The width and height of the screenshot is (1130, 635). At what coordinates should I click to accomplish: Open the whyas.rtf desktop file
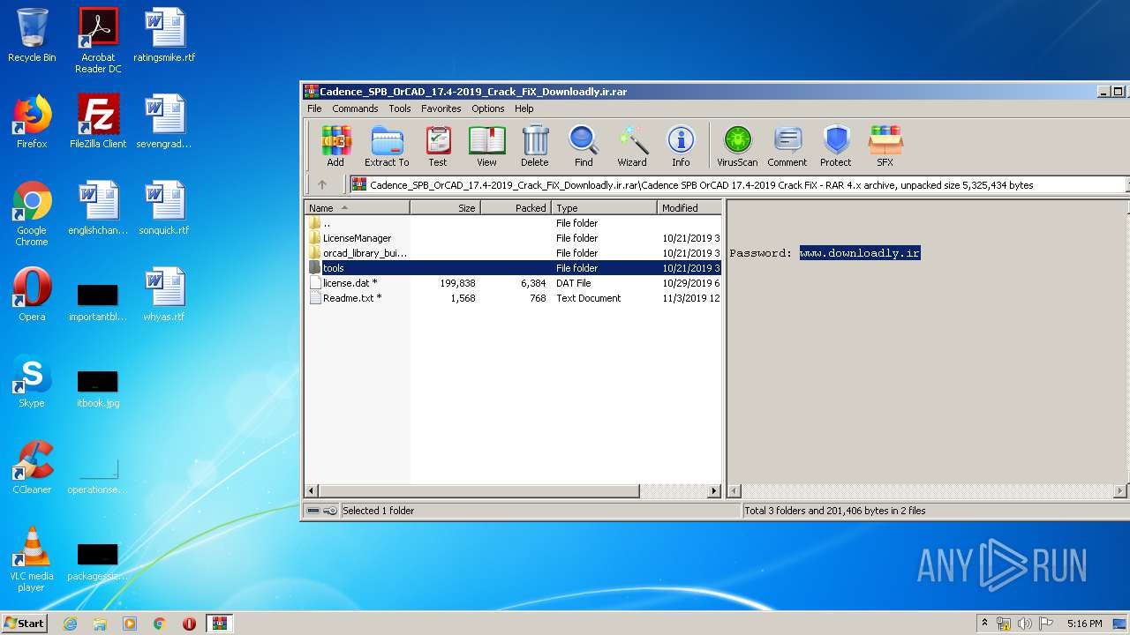pyautogui.click(x=164, y=295)
